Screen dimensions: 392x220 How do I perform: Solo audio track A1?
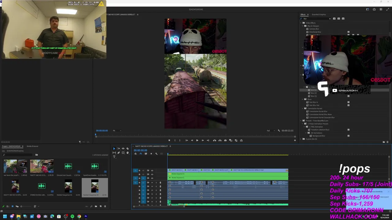156,183
